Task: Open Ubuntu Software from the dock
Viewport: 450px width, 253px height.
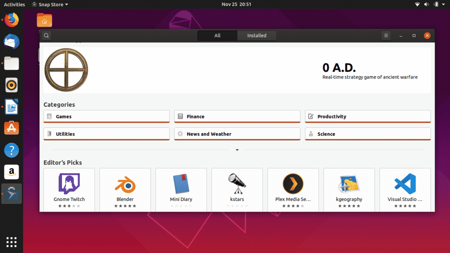Action: (x=11, y=128)
